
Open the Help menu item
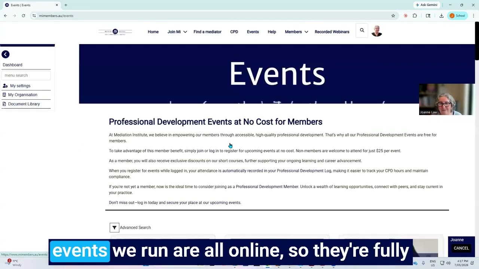(272, 32)
